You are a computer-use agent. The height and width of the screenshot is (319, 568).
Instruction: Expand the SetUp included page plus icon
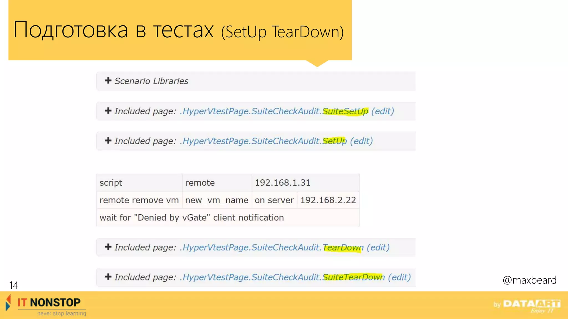point(108,141)
